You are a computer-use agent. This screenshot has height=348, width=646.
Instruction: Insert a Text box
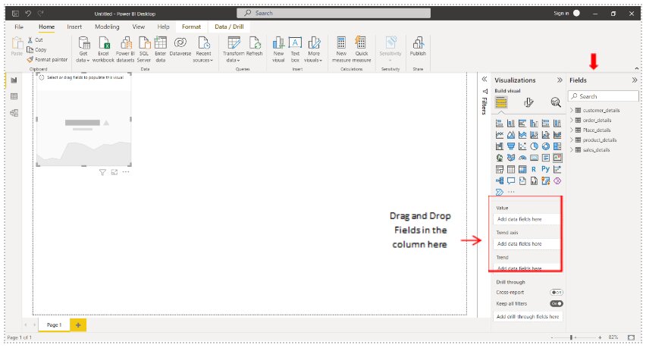(295, 44)
